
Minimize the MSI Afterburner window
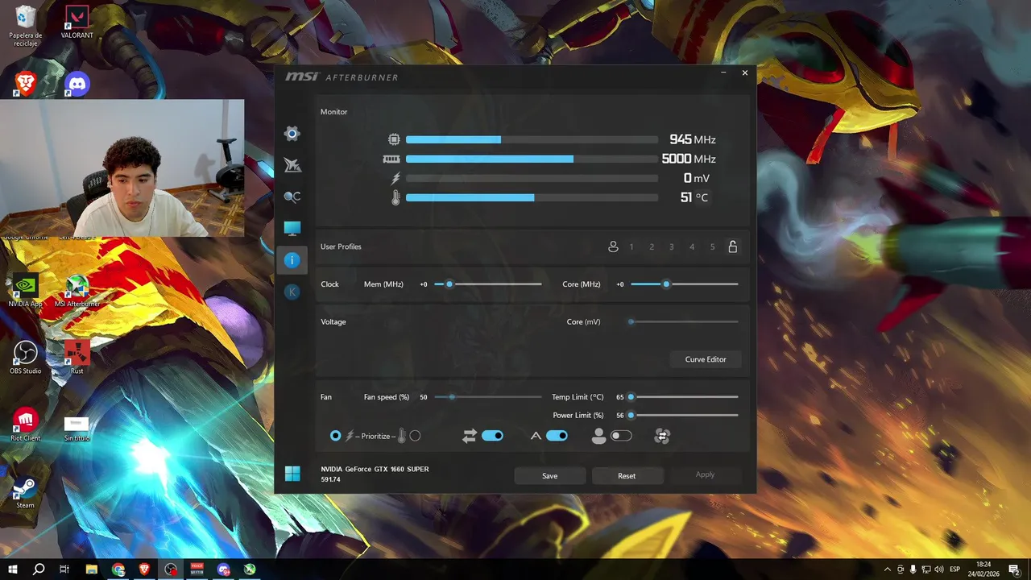723,72
